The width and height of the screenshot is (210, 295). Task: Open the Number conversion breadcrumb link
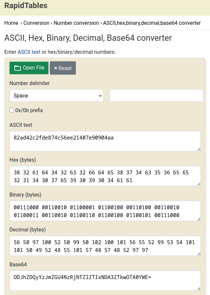[76, 23]
